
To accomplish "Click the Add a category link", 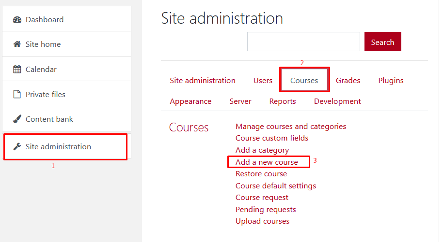I will 262,150.
